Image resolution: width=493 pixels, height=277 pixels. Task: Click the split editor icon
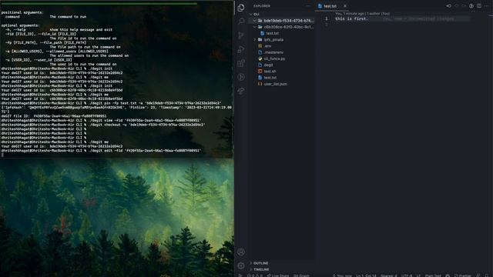coord(479,5)
